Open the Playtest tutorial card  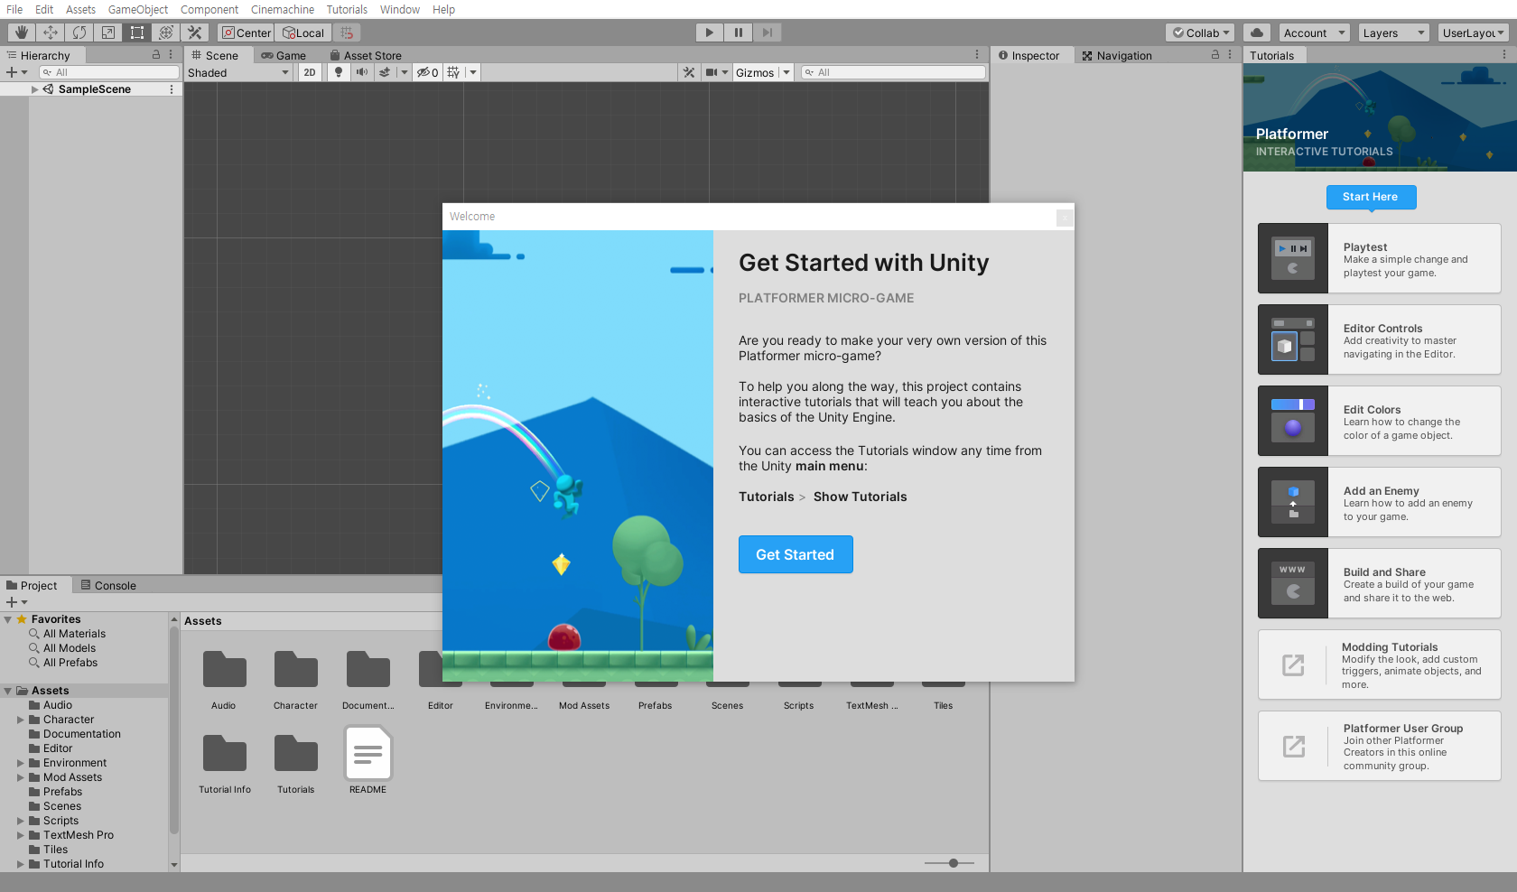(1379, 258)
